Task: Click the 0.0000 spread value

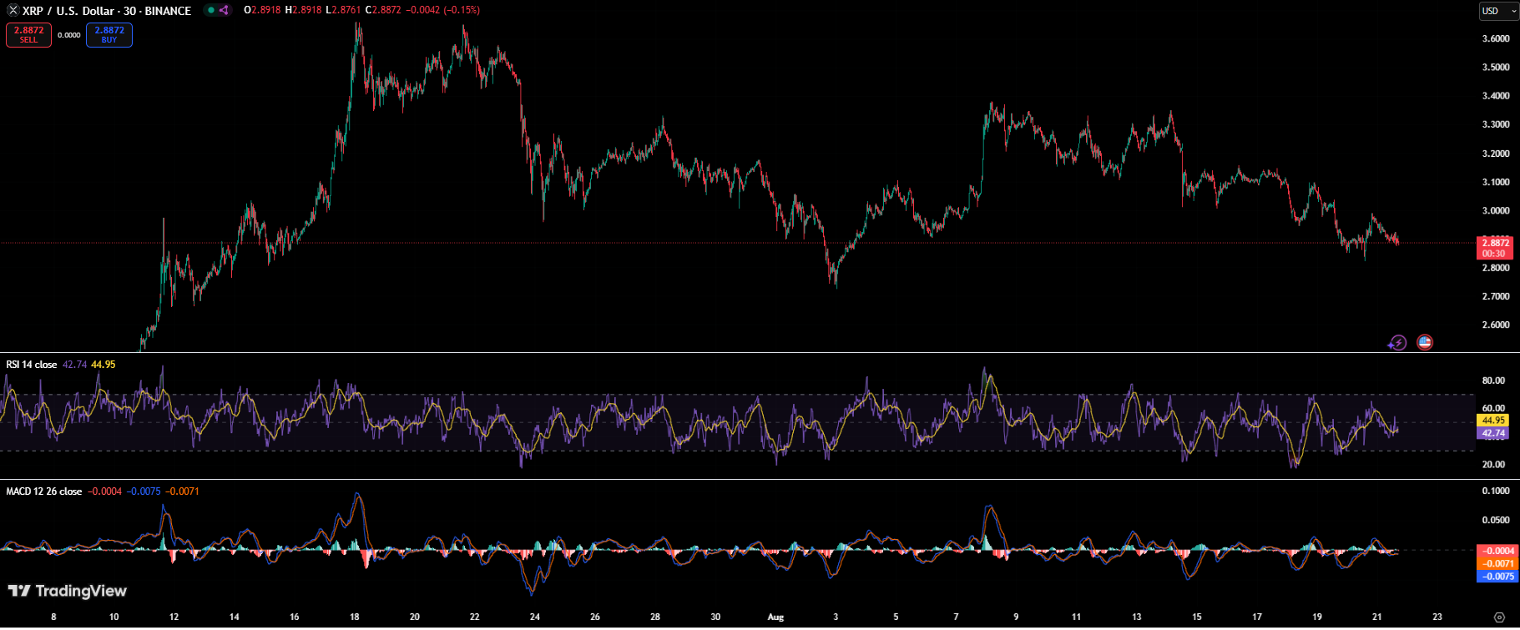Action: [69, 35]
